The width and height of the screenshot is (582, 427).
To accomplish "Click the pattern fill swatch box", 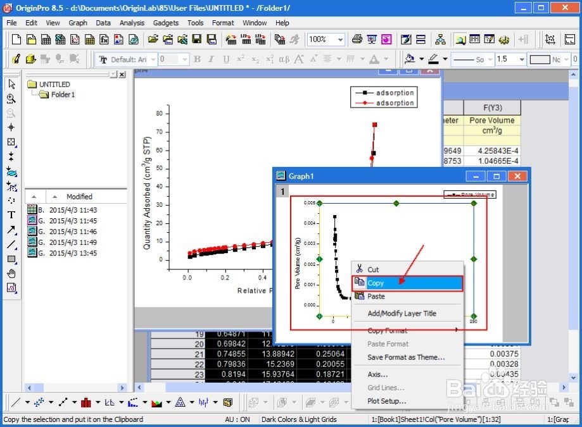I will (x=540, y=59).
